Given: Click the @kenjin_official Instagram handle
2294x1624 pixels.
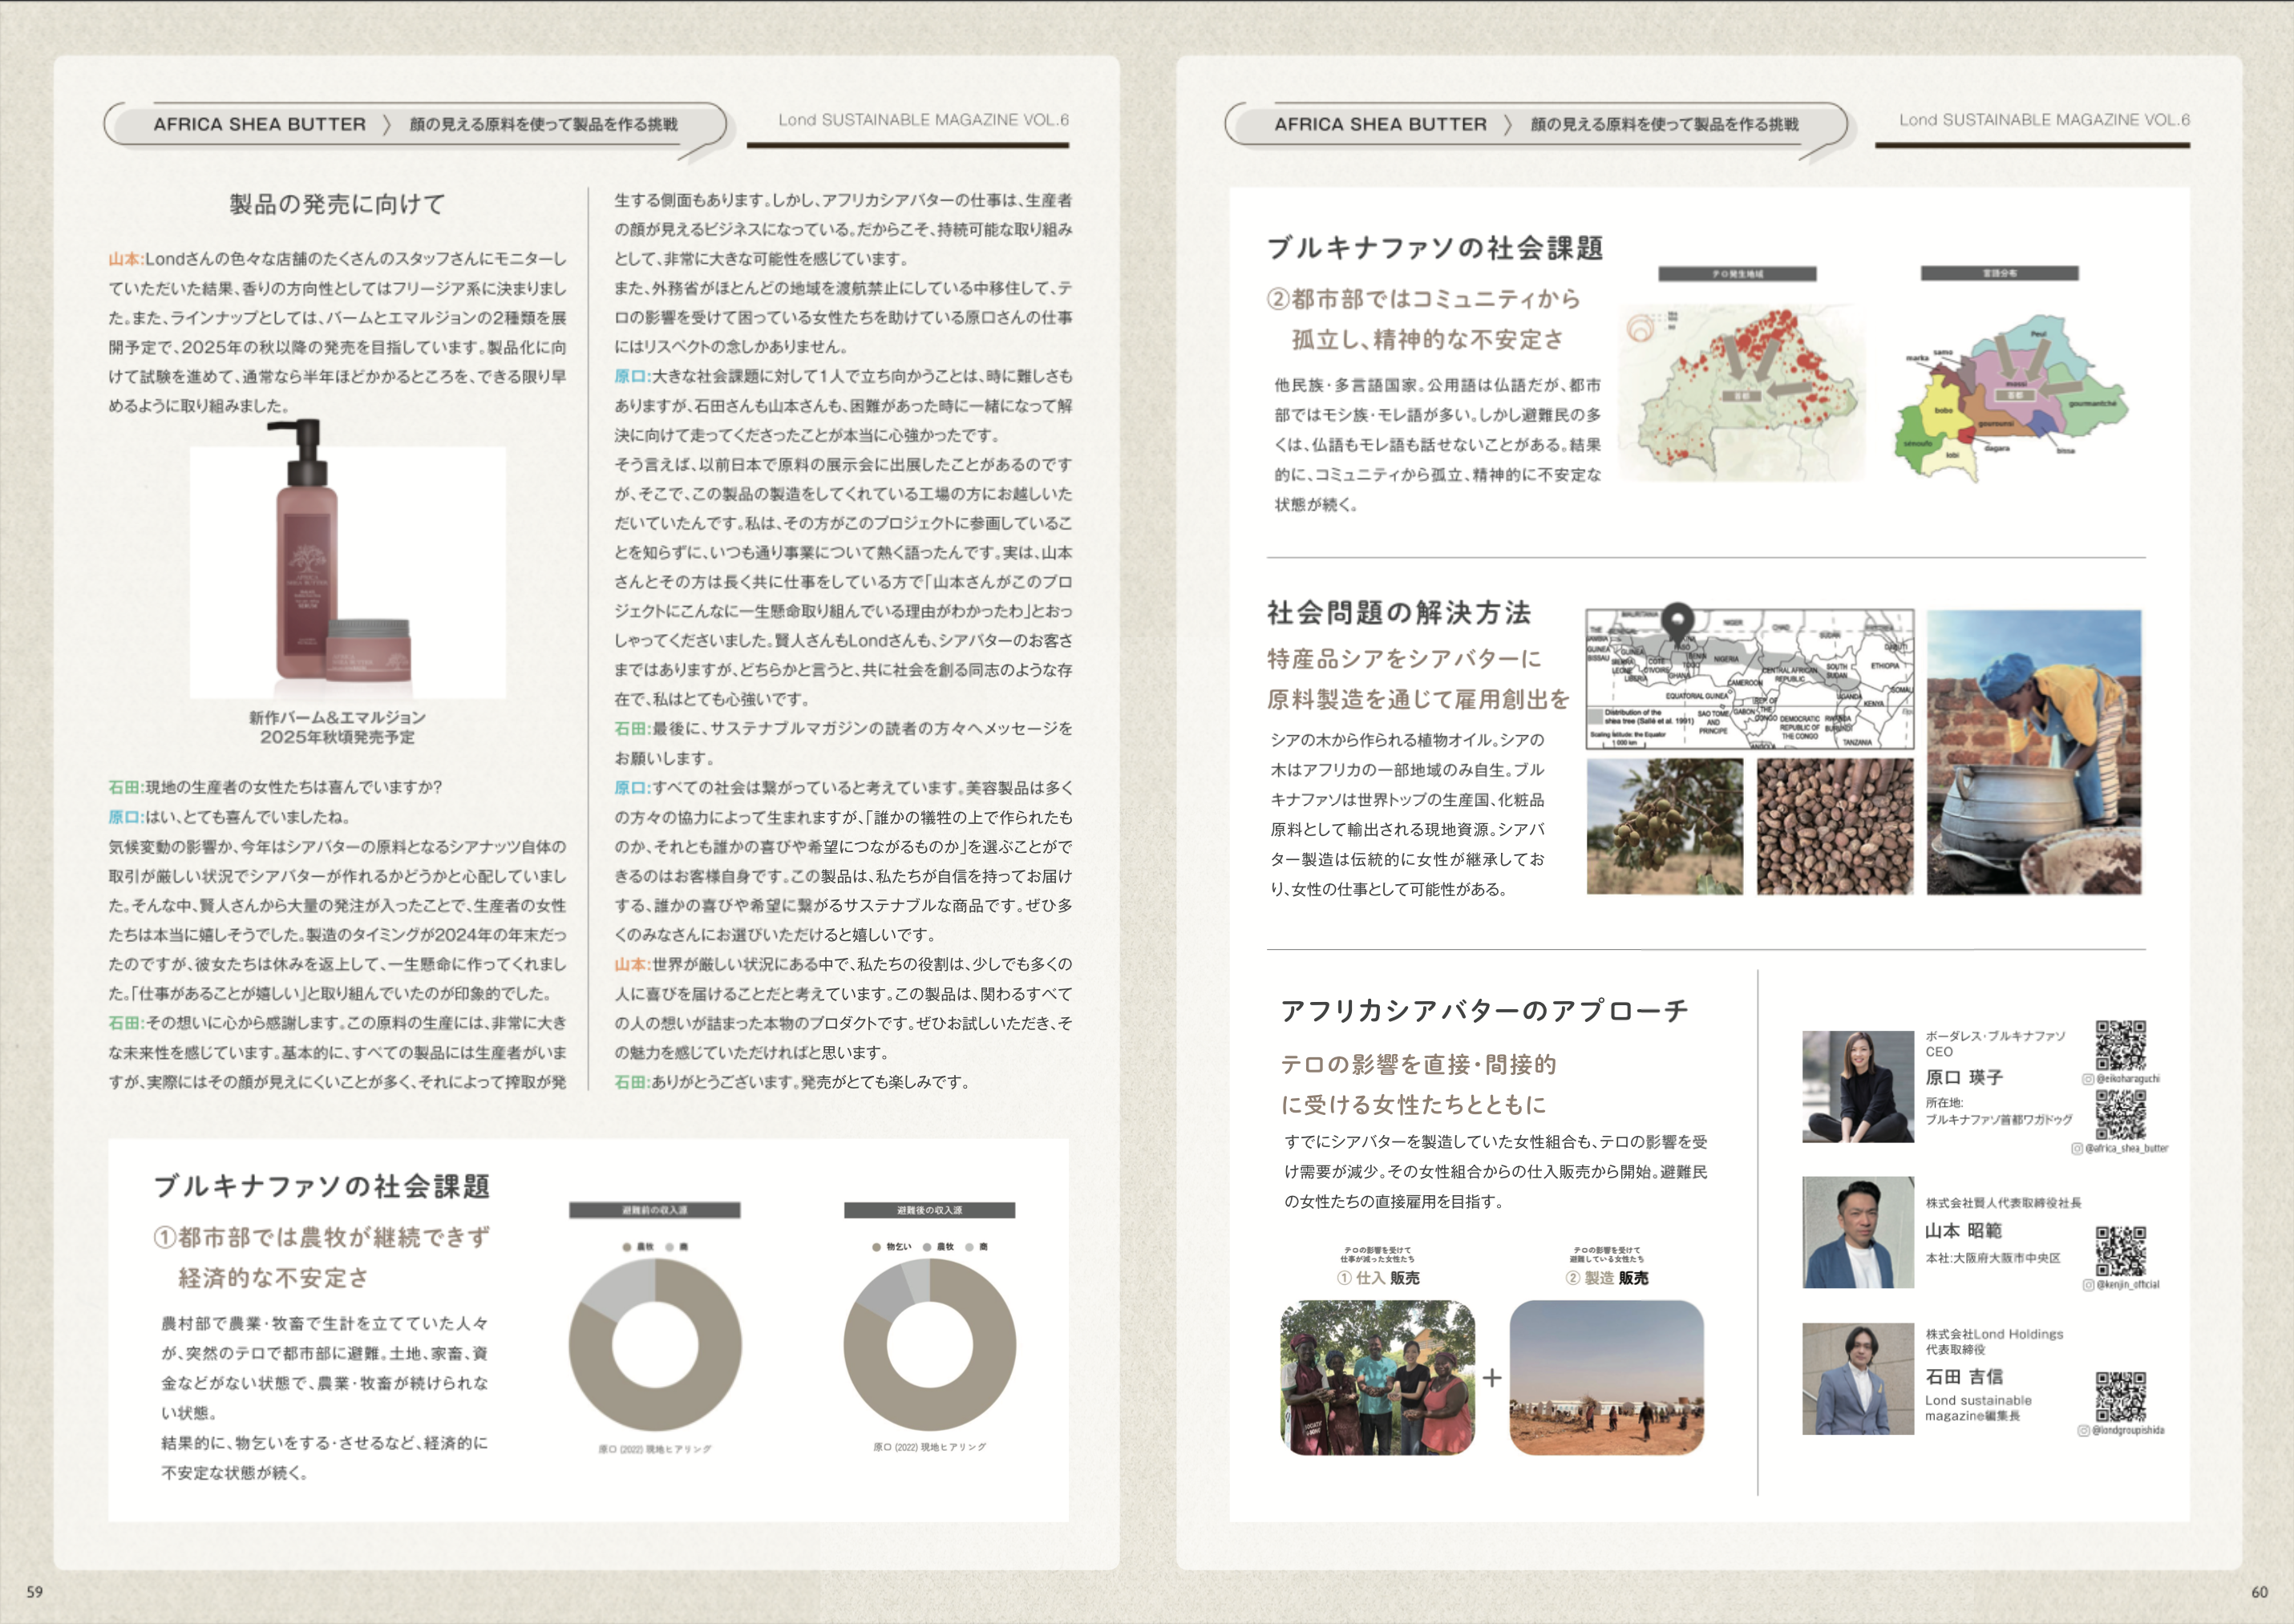Looking at the screenshot, I should [x=2128, y=1285].
